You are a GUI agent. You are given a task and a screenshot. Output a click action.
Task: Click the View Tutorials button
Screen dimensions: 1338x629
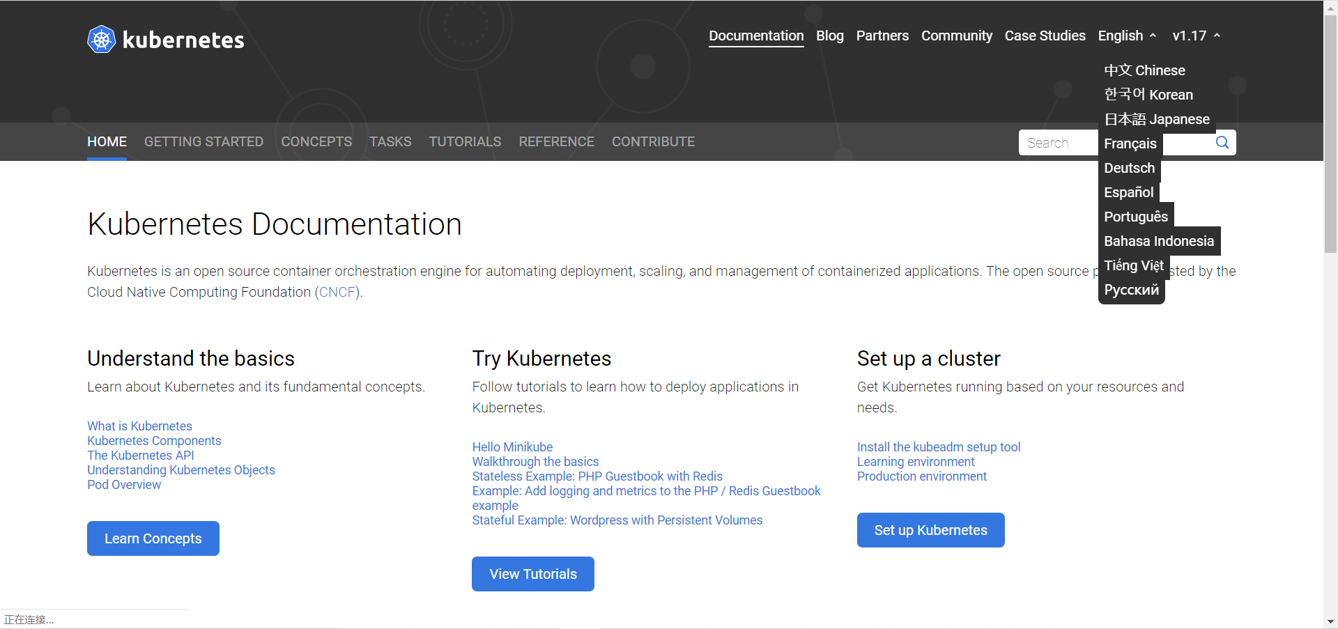[x=533, y=574]
